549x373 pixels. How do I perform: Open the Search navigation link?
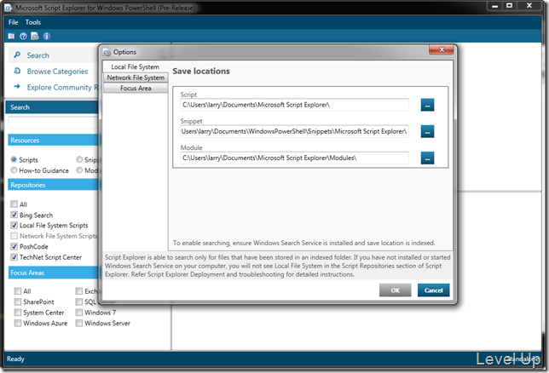(x=38, y=55)
